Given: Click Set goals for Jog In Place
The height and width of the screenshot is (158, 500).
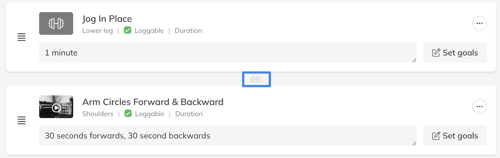Looking at the screenshot, I should tap(455, 52).
